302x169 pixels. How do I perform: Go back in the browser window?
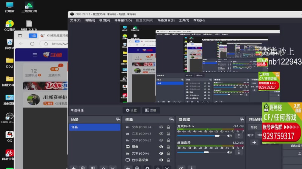21,44
